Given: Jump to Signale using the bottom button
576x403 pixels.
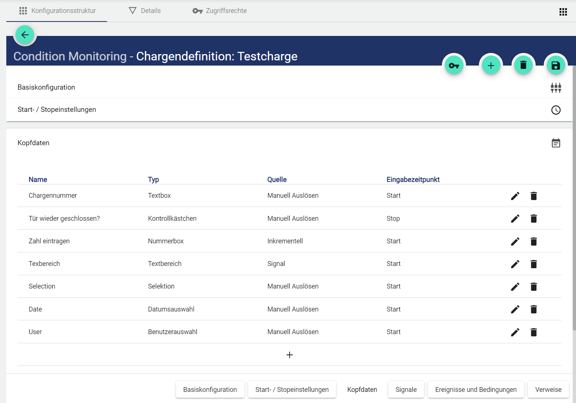Looking at the screenshot, I should pos(406,390).
